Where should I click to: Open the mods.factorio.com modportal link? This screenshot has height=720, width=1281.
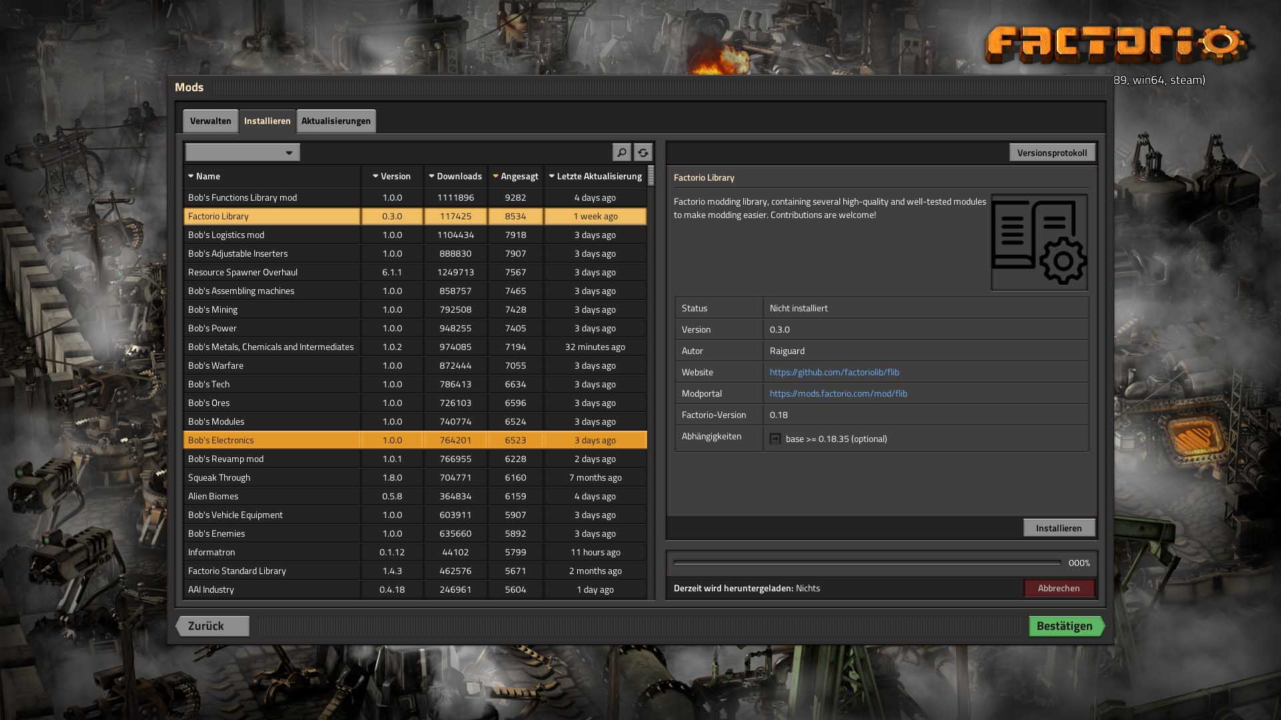coord(838,393)
